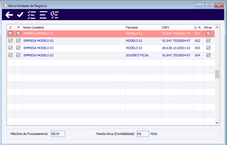227x145 pixels.
Task: Toggle P checkbox for EMPRESA MODELO 01
Action: [x=18, y=33]
